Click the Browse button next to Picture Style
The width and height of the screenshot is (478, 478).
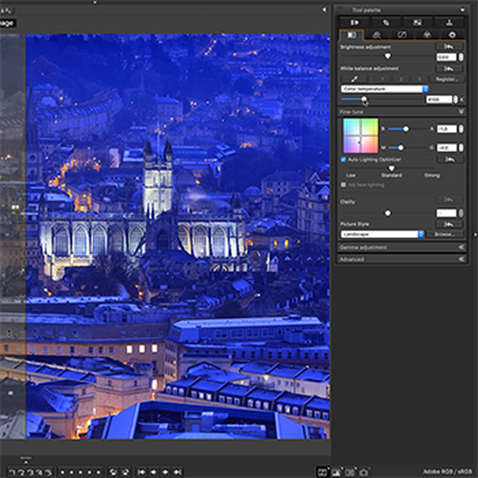[x=445, y=234]
